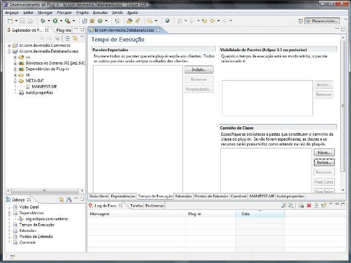Open the Navegar menu

[x=45, y=13]
